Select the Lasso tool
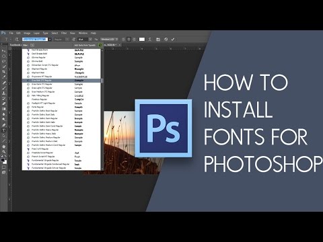Image resolution: width=323 pixels, height=242 pixels. coord(4,61)
